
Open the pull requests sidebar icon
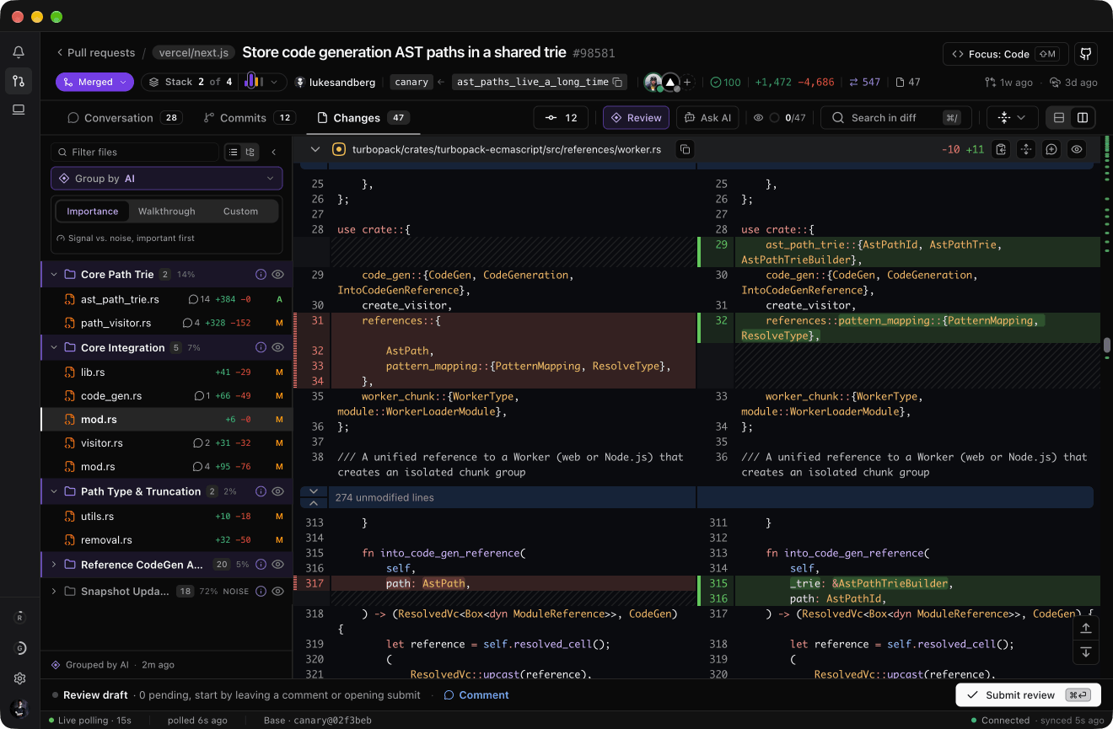19,81
